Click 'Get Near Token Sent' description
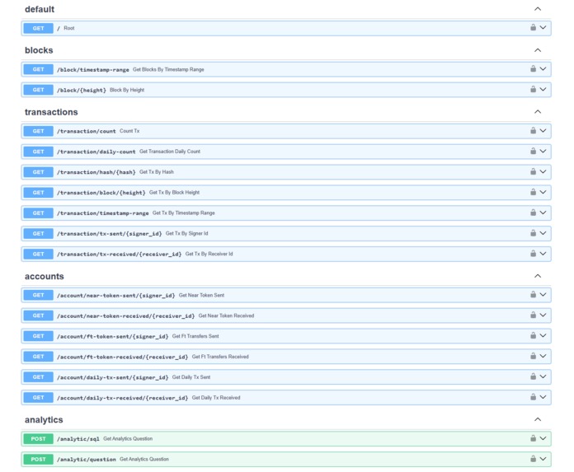The width and height of the screenshot is (574, 472). [x=201, y=295]
